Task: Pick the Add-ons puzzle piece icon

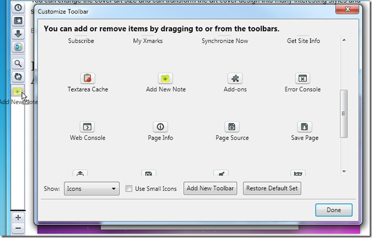Action: click(x=235, y=78)
